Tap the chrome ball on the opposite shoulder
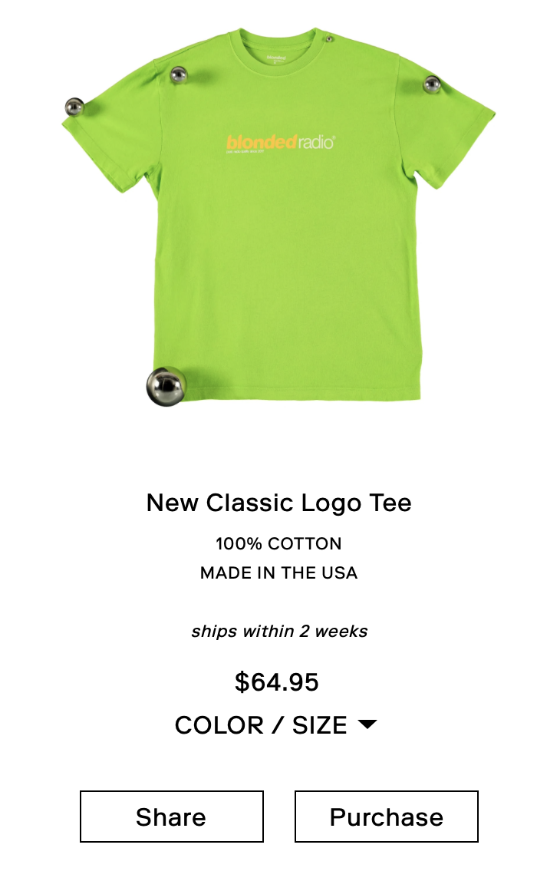The height and width of the screenshot is (881, 537). [431, 84]
